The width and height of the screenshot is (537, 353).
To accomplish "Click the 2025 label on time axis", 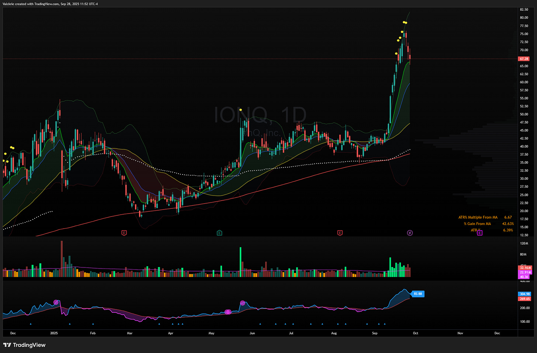I will coord(54,333).
